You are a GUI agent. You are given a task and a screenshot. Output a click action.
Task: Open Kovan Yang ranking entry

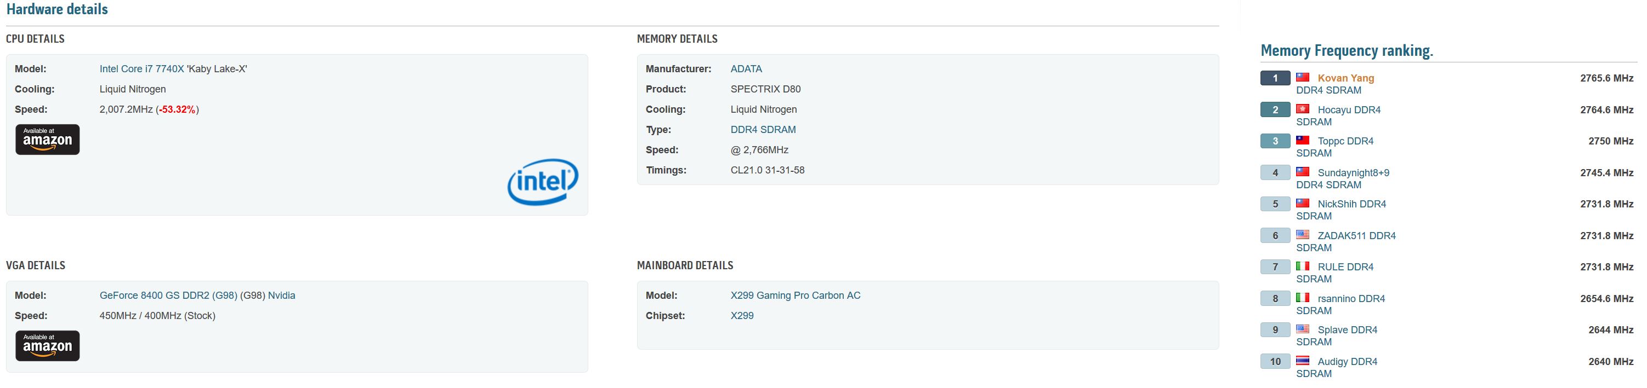point(1346,78)
